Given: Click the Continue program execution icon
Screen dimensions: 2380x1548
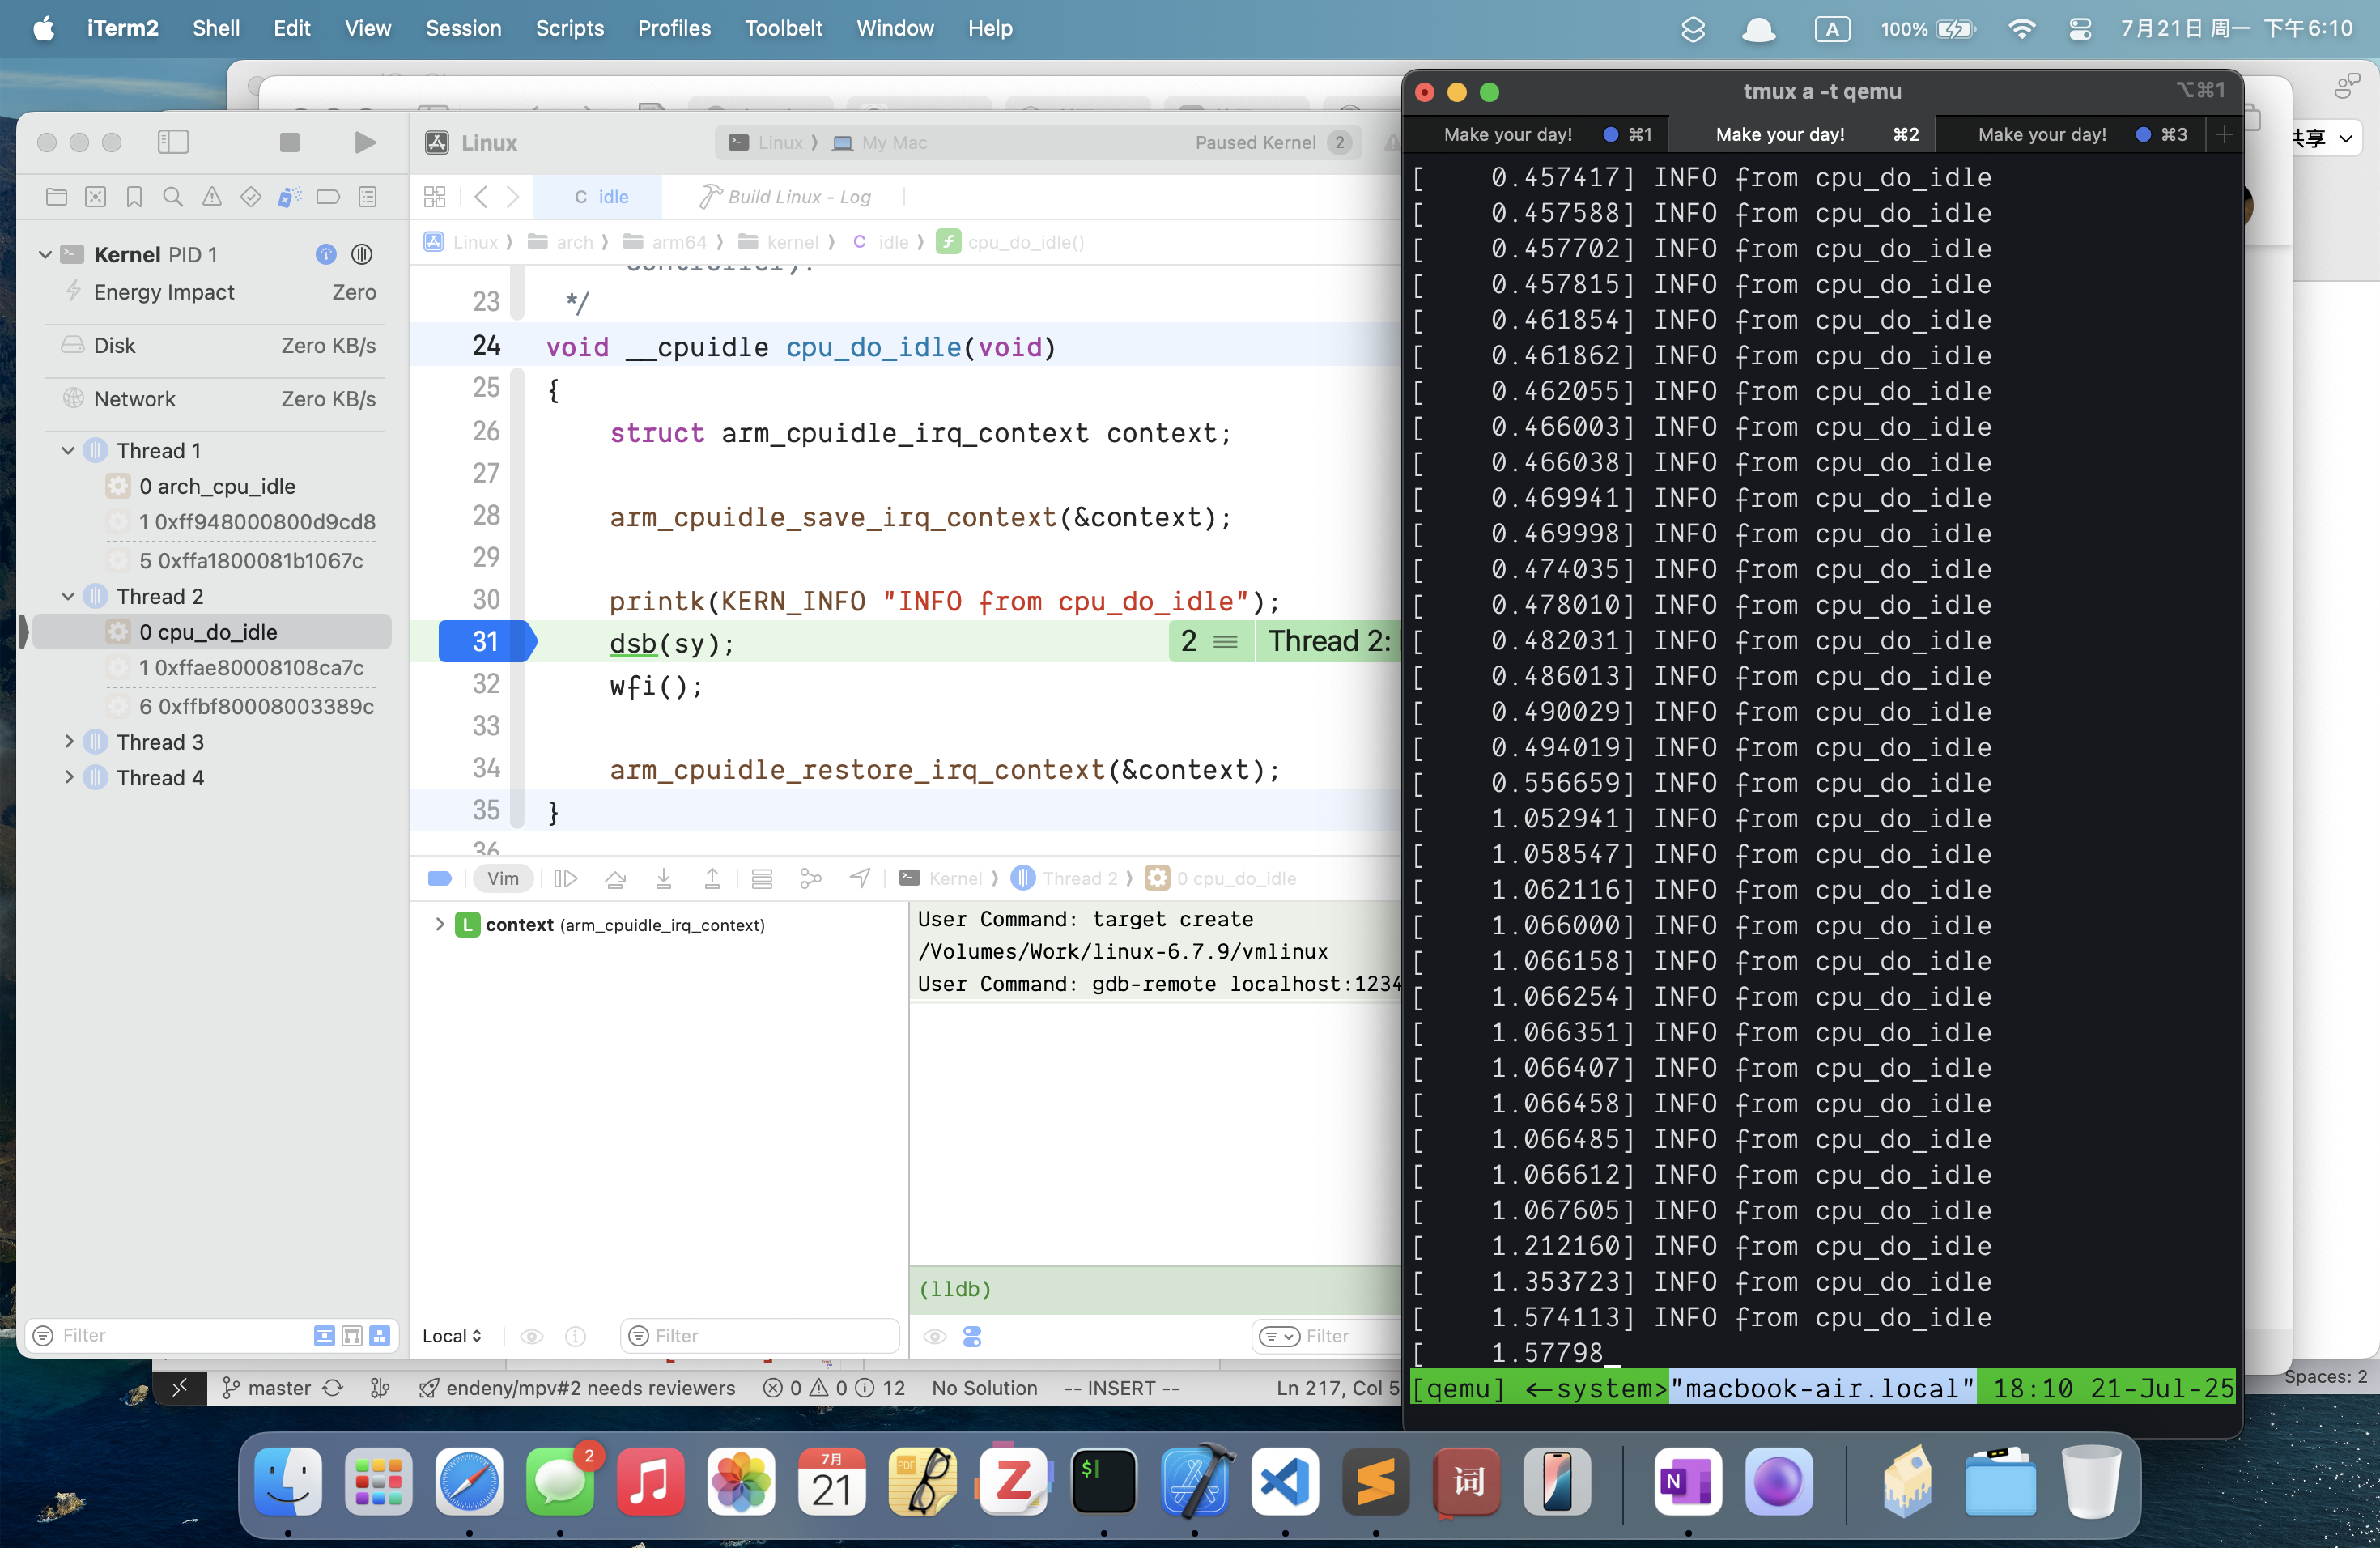Looking at the screenshot, I should (565, 878).
